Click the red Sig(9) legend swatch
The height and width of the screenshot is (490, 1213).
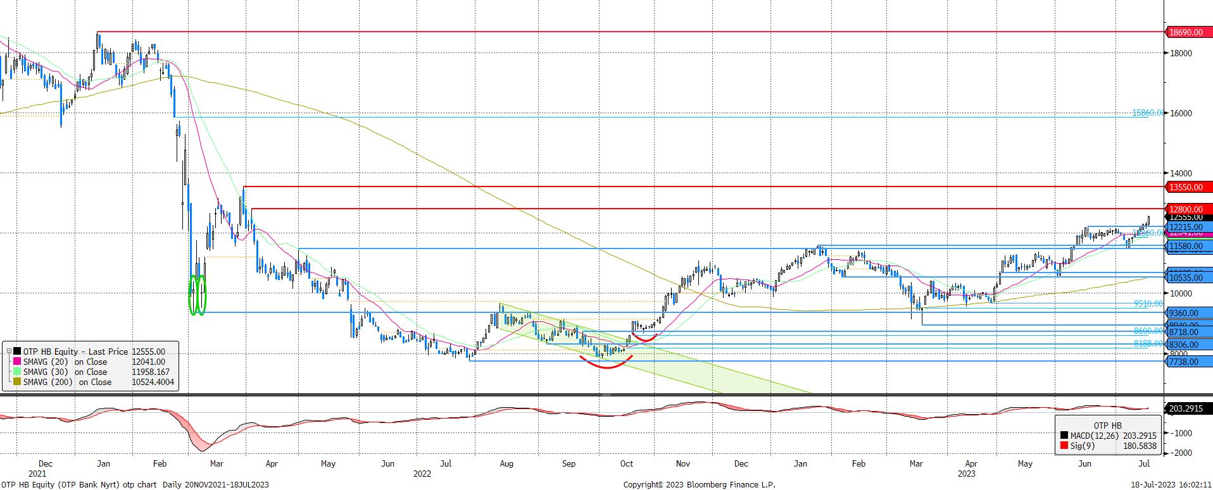click(1064, 446)
